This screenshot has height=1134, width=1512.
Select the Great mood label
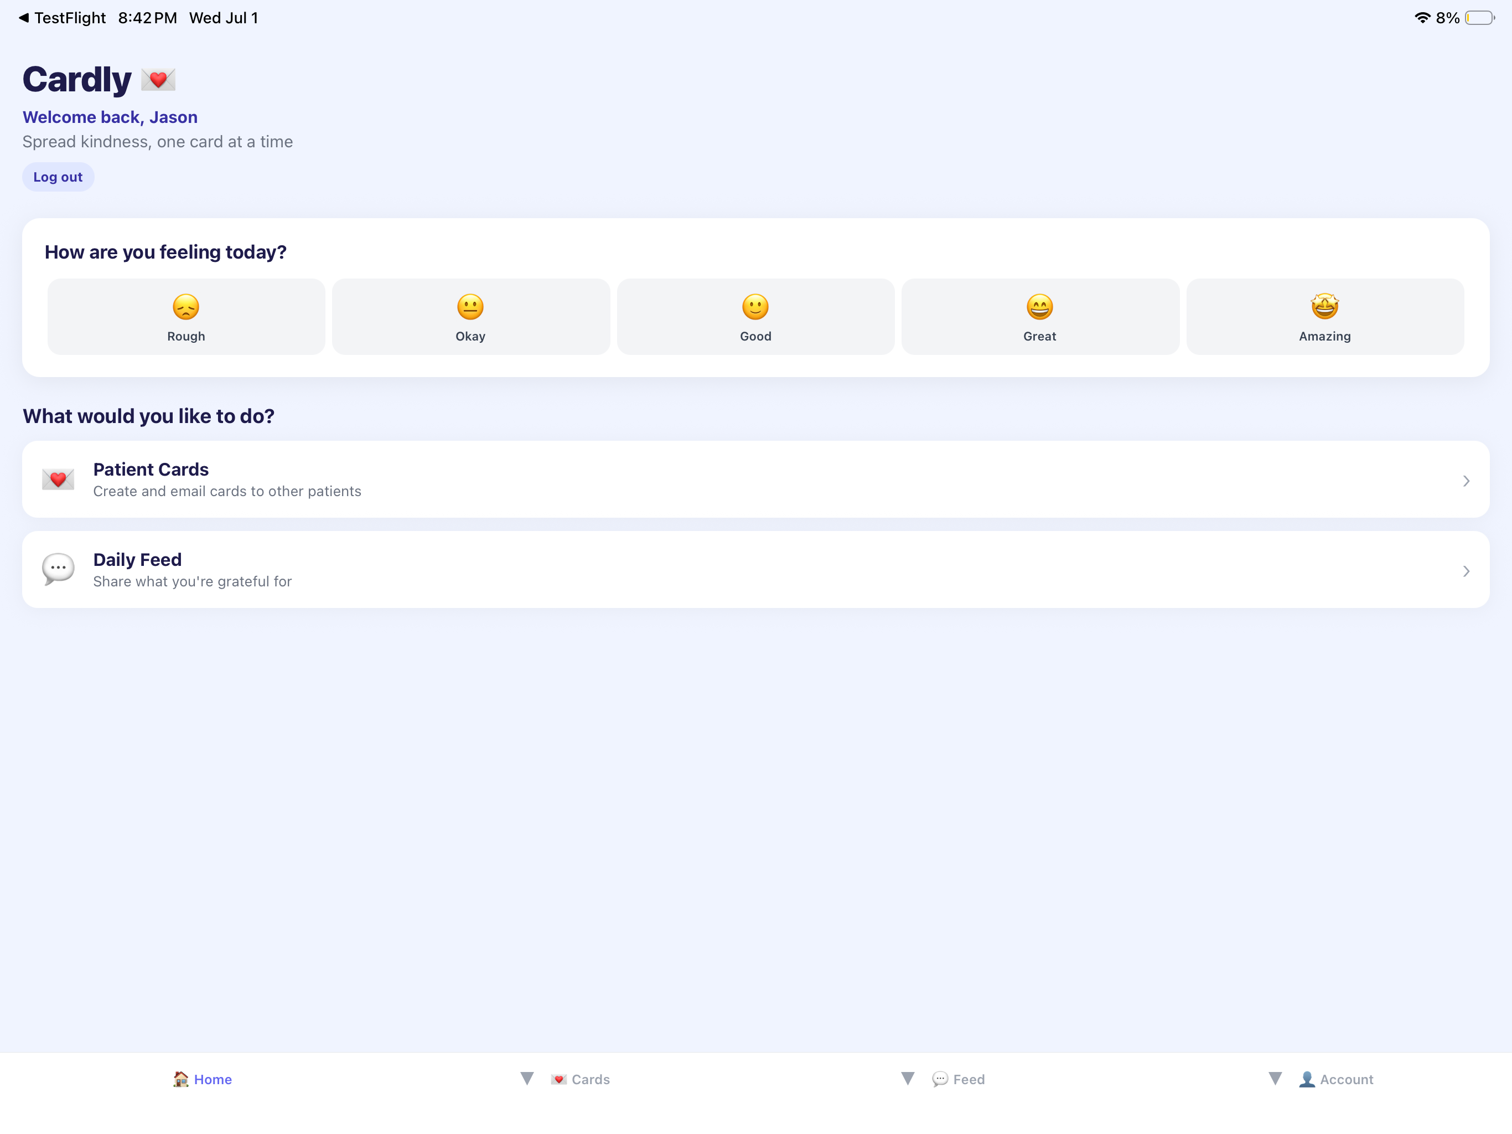point(1040,337)
